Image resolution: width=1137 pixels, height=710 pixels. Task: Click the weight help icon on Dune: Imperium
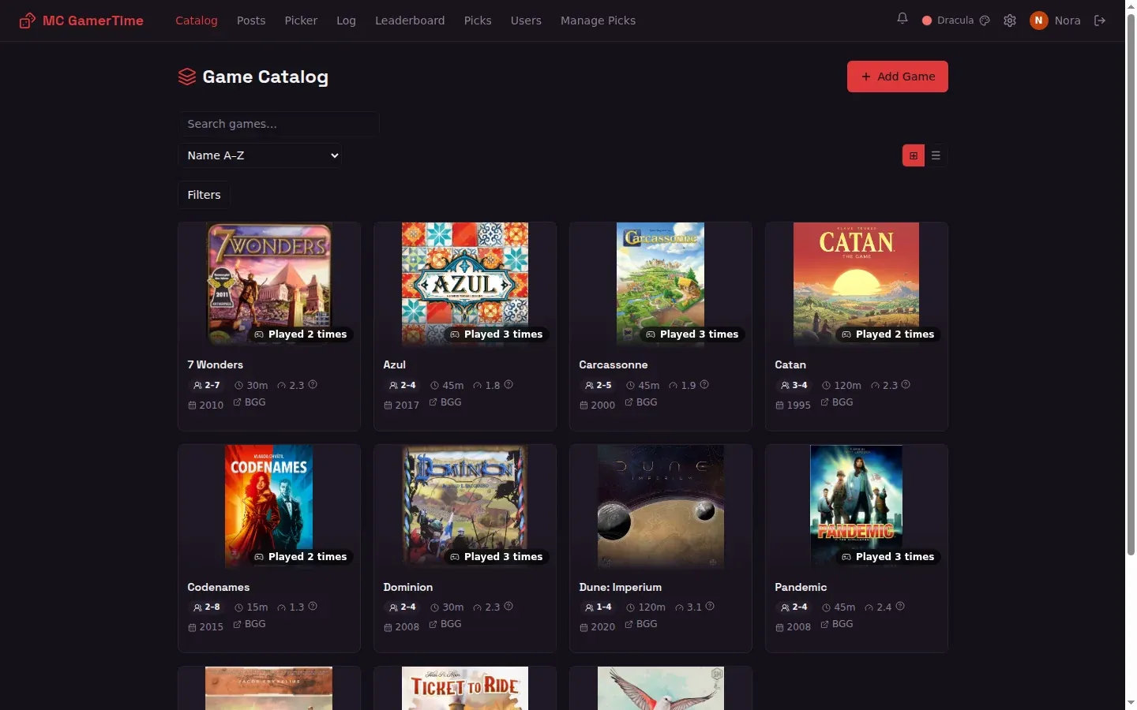click(x=710, y=606)
